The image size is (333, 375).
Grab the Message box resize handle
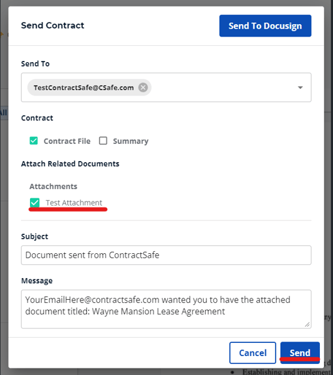coord(308,325)
